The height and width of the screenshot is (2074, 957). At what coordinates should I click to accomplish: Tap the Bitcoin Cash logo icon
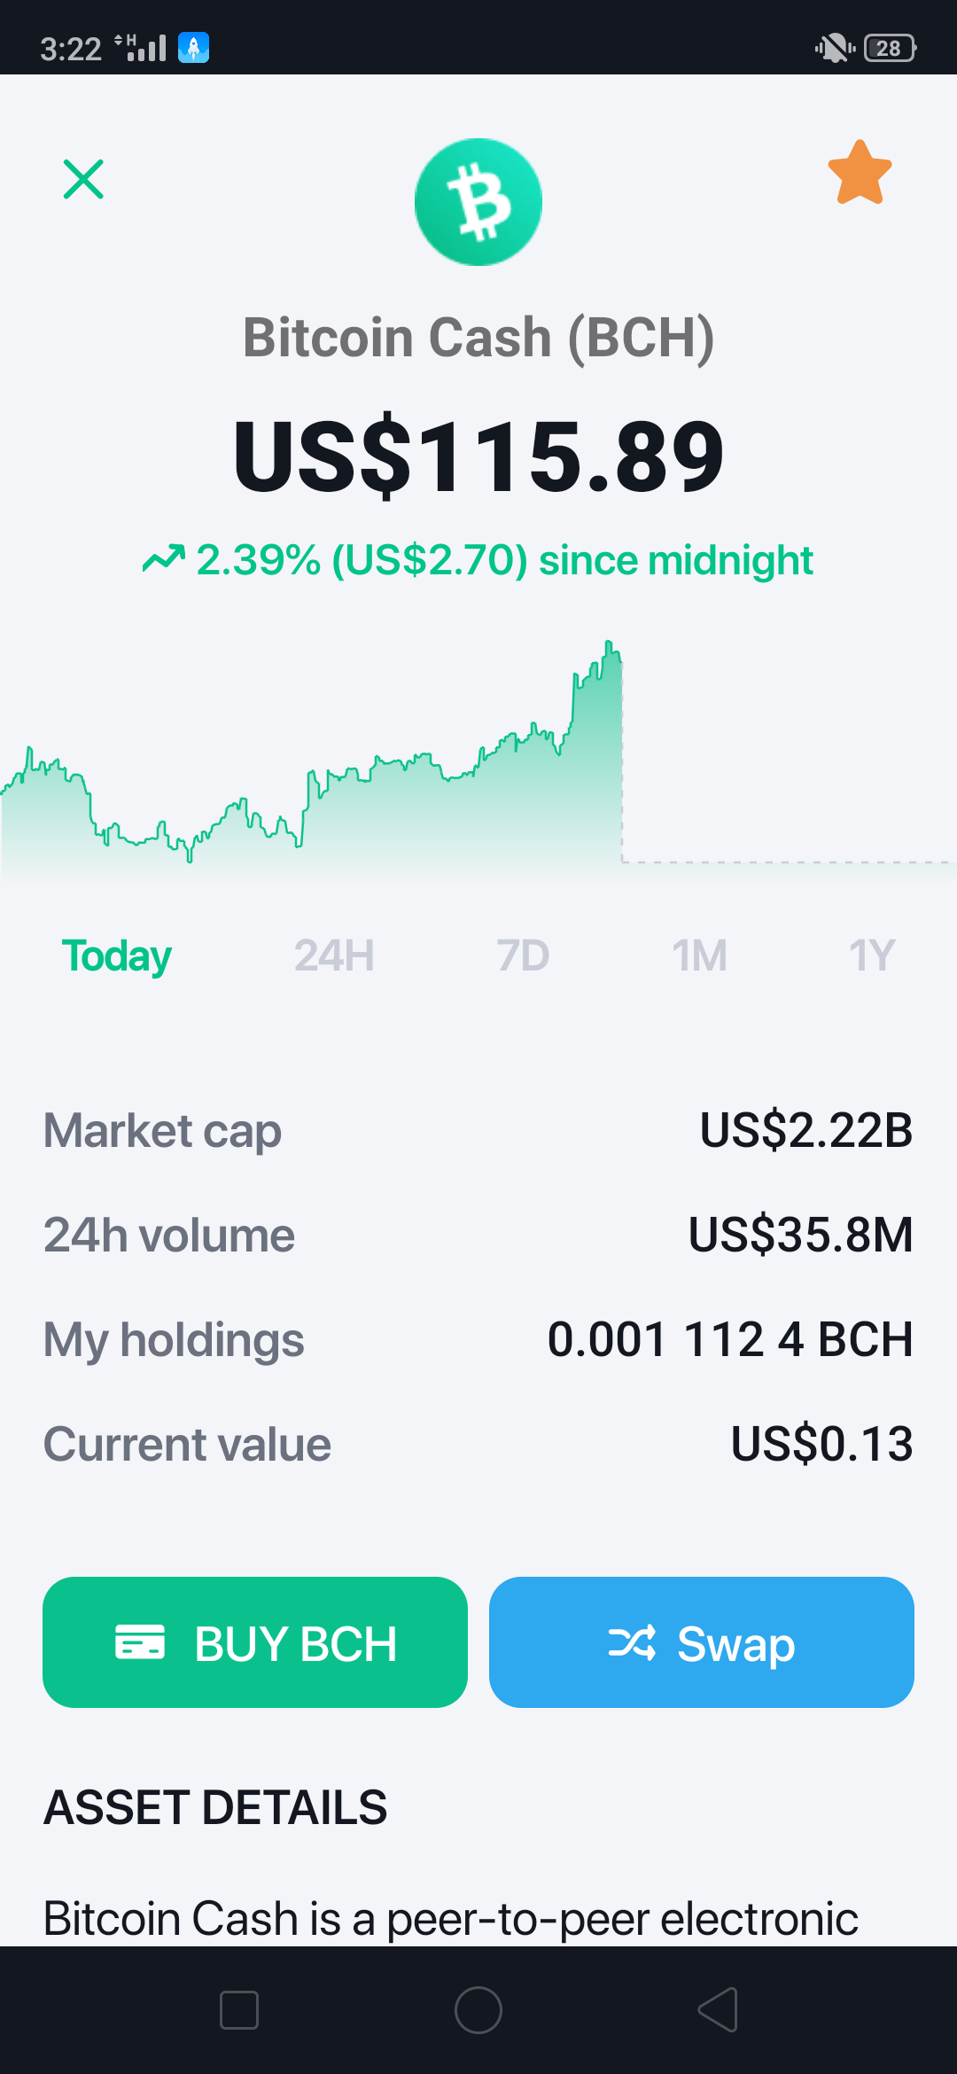tap(478, 202)
